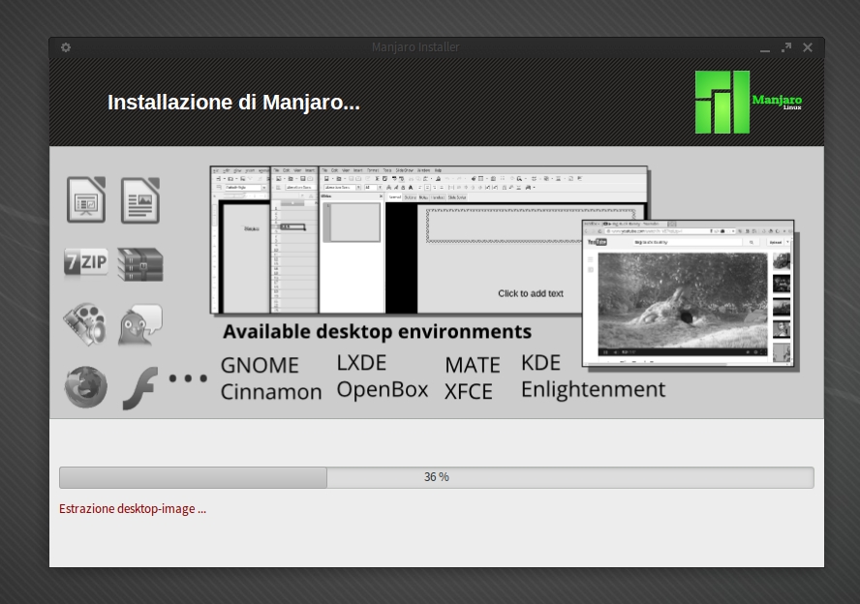Click the LibreOffice Impress presentation icon
Screen dimensions: 860x604
pyautogui.click(x=86, y=199)
